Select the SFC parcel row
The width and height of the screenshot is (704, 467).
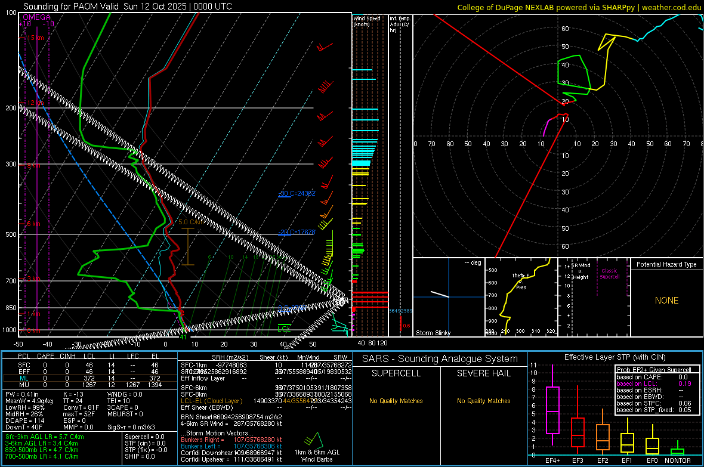pos(90,365)
